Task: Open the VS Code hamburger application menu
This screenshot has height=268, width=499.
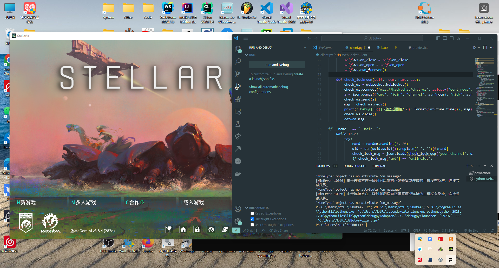Action: pos(246,38)
